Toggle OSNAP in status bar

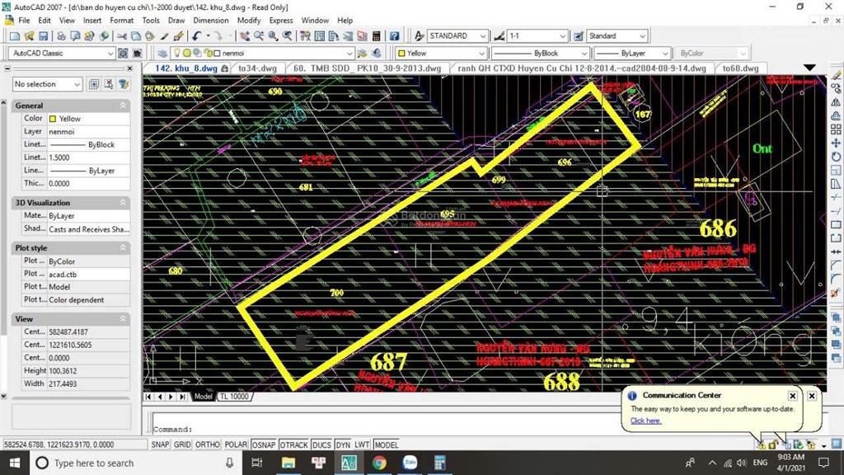[264, 444]
